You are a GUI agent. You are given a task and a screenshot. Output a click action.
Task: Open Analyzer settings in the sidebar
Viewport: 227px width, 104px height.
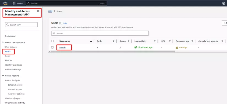click(16, 94)
